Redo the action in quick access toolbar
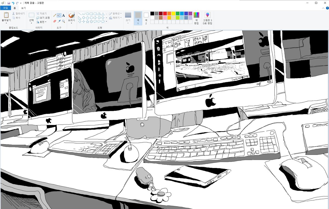The width and height of the screenshot is (329, 209). tap(17, 3)
